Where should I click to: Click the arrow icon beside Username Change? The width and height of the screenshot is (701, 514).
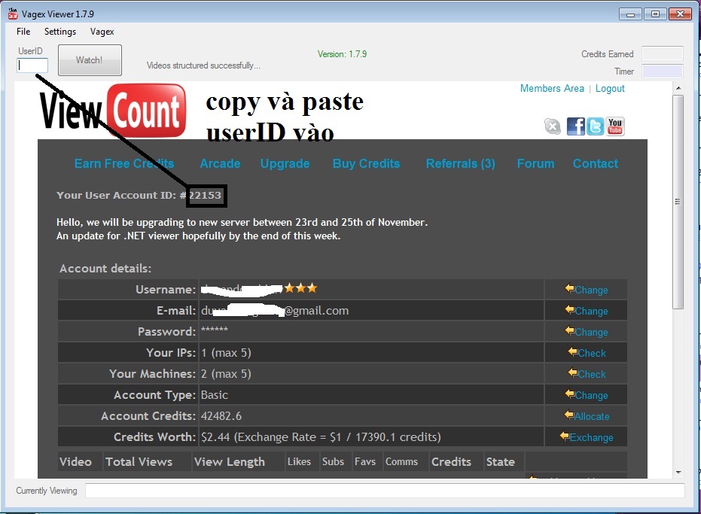click(x=569, y=288)
